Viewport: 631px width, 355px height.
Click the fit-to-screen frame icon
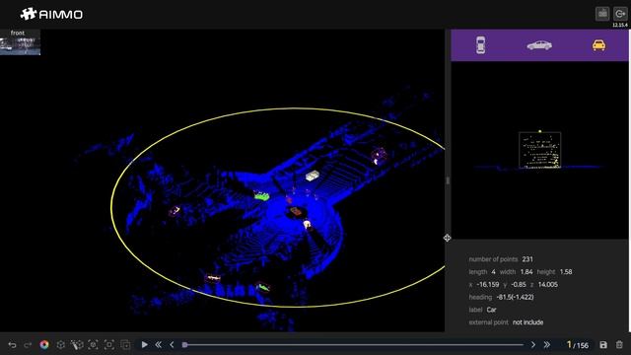(109, 345)
